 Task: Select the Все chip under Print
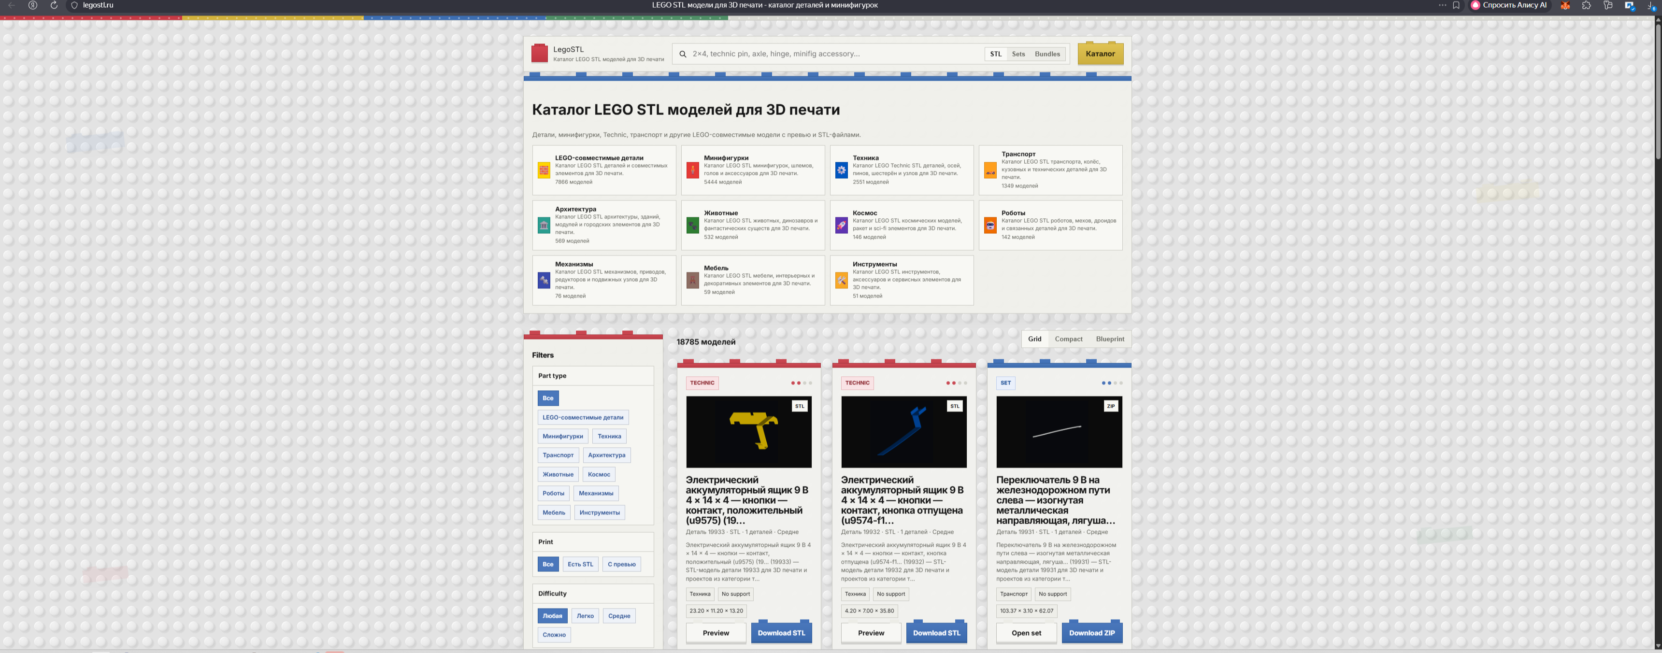[x=548, y=564]
